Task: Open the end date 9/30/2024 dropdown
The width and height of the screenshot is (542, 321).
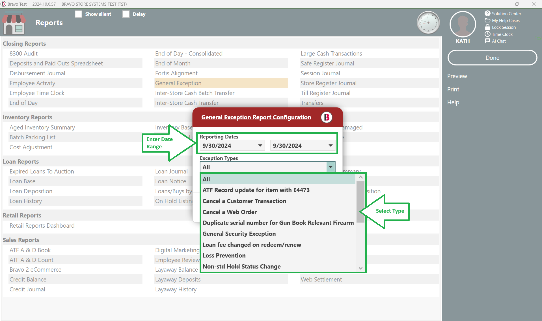Action: pos(331,146)
